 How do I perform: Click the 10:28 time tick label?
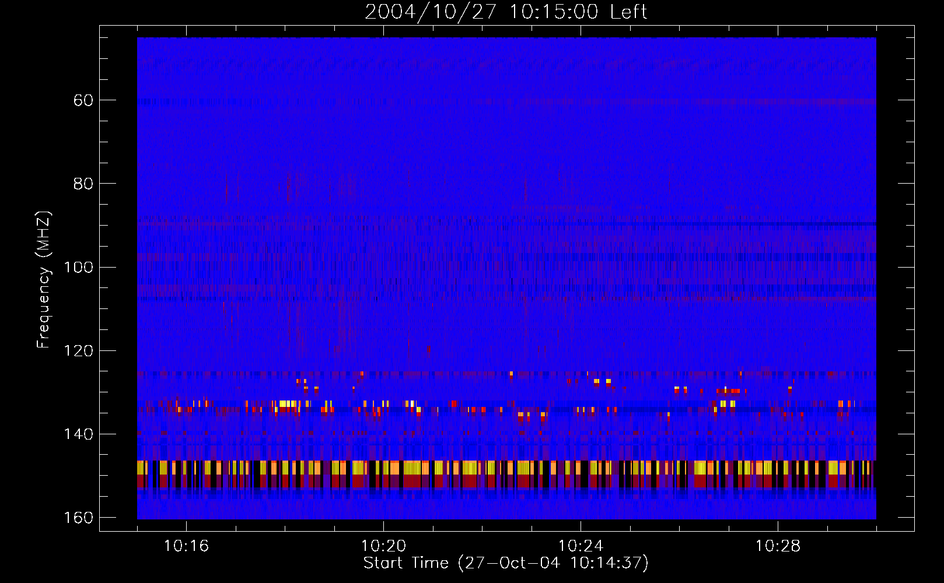(778, 546)
